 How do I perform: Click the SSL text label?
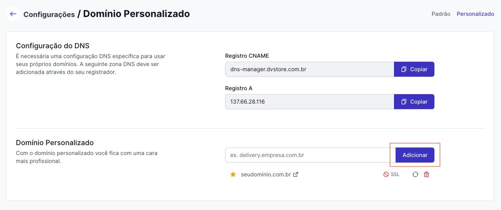pyautogui.click(x=395, y=174)
